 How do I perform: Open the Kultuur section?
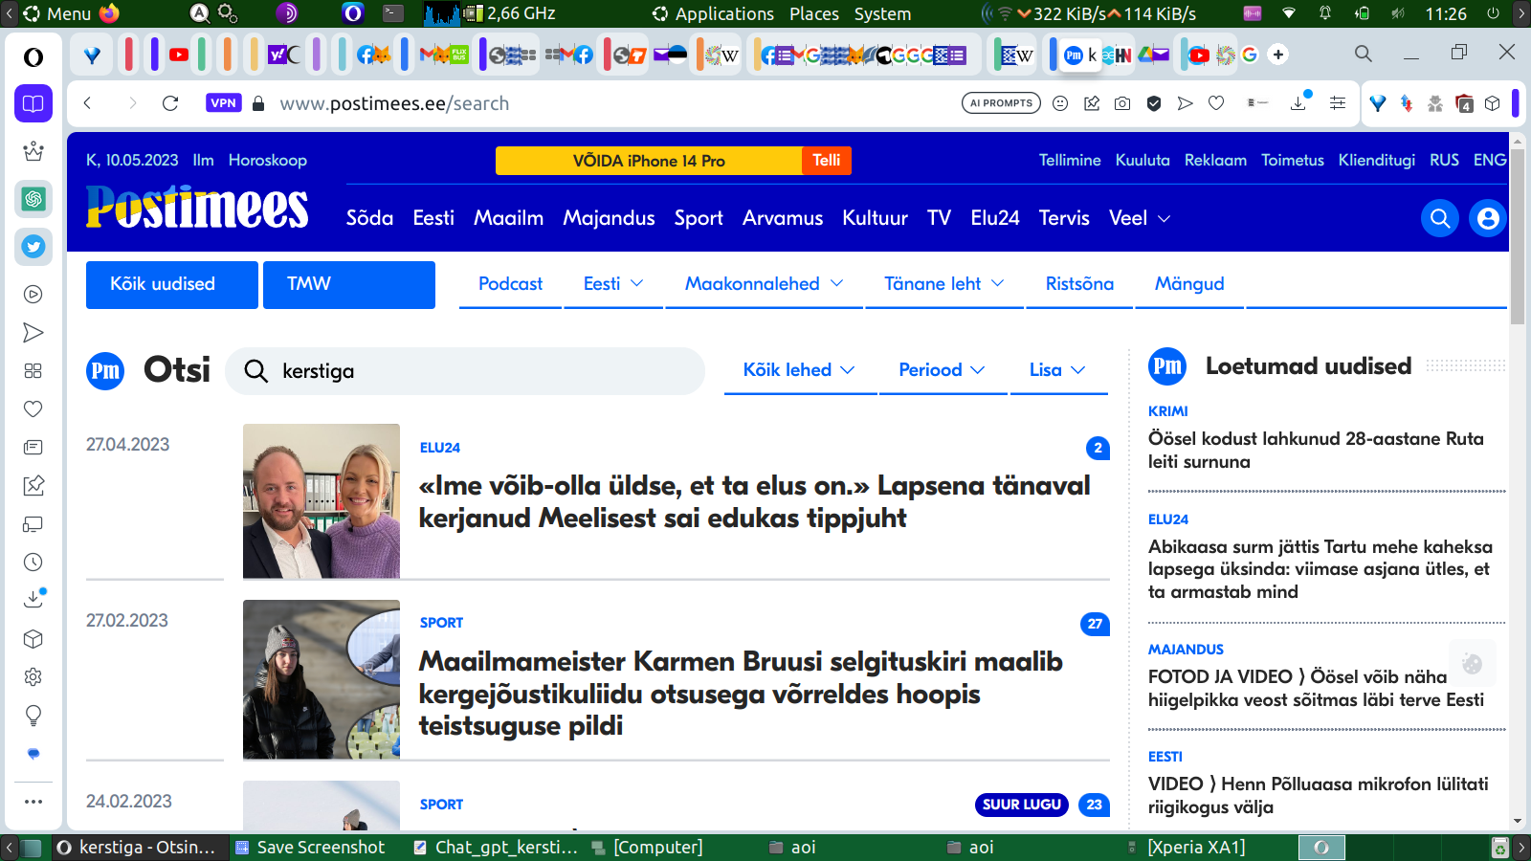[x=875, y=218]
